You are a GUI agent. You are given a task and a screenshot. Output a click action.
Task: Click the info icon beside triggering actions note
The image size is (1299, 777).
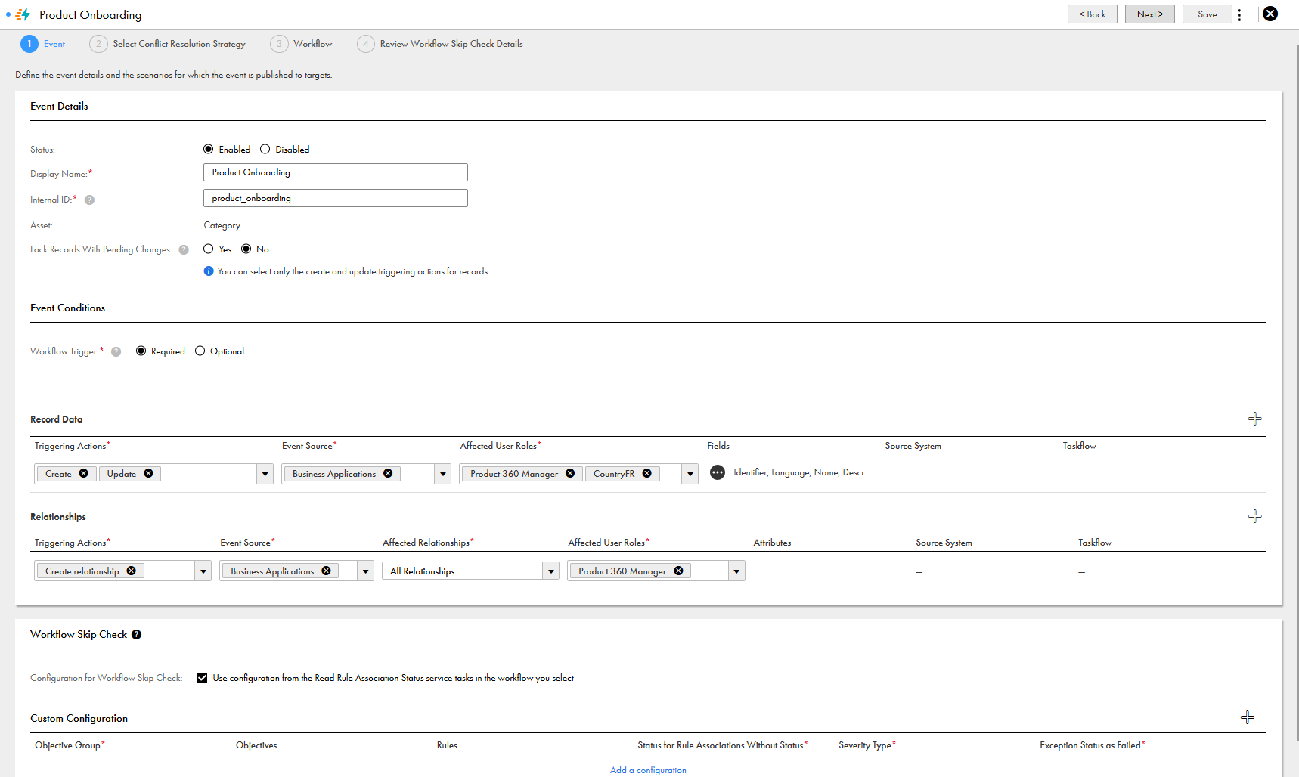(x=209, y=271)
